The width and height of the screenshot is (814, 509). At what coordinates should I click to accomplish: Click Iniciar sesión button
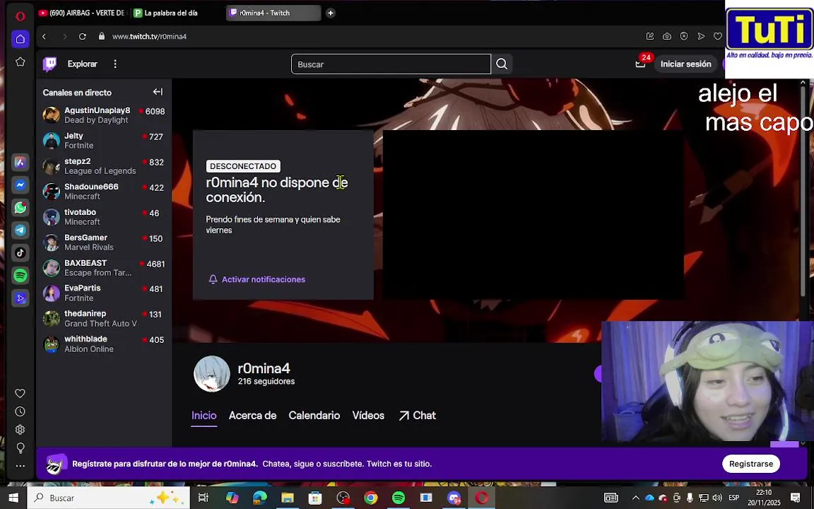[x=685, y=64]
